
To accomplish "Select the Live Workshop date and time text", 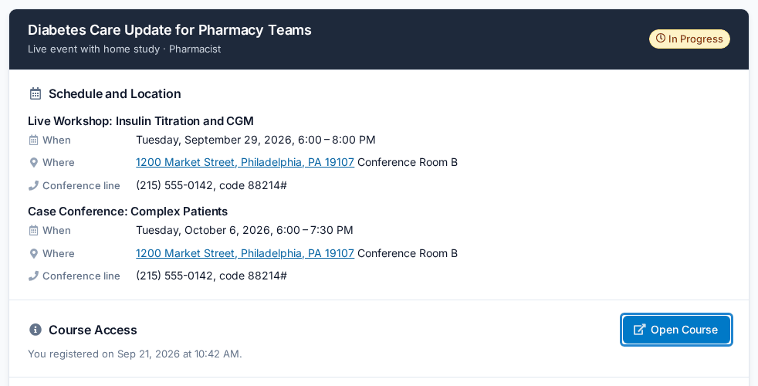I will click(255, 141).
